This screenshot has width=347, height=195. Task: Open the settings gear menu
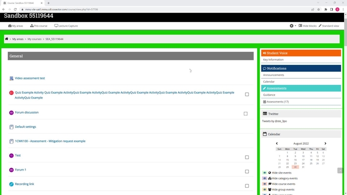[x=292, y=26]
